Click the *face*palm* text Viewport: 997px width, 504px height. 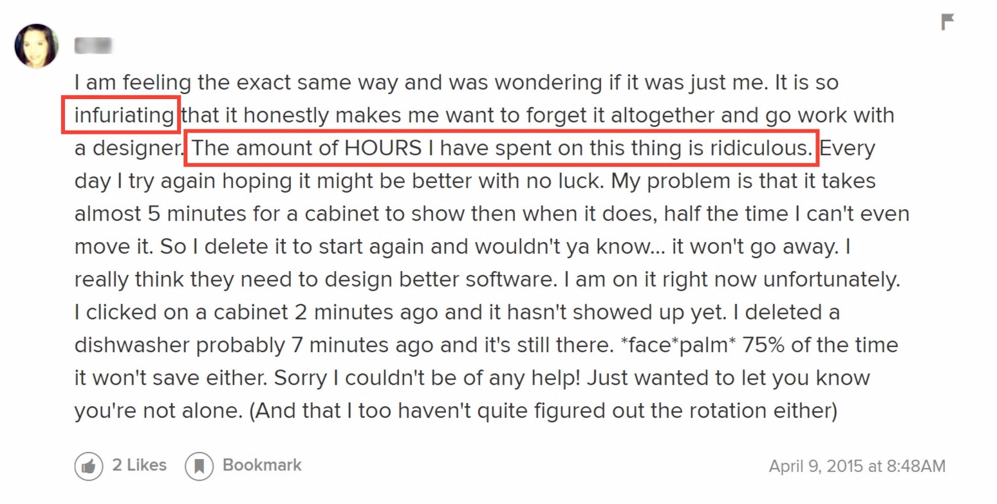coord(676,345)
